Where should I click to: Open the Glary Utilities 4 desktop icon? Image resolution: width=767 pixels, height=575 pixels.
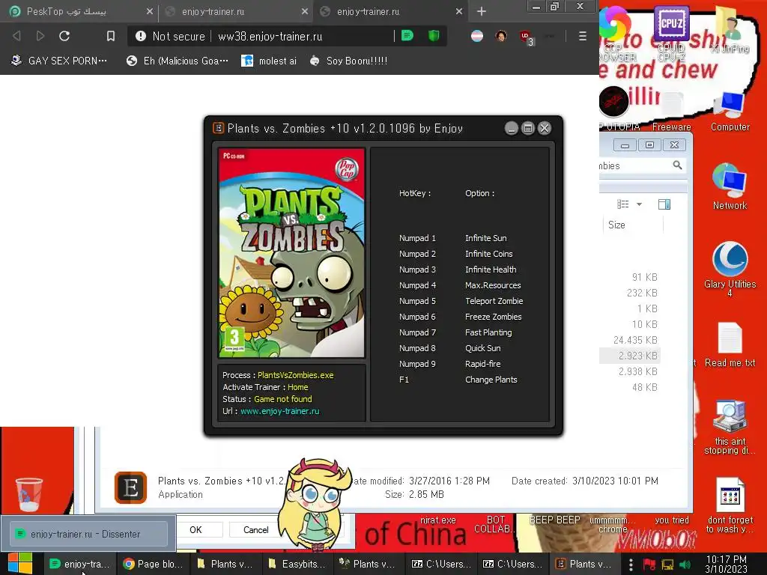pos(730,268)
